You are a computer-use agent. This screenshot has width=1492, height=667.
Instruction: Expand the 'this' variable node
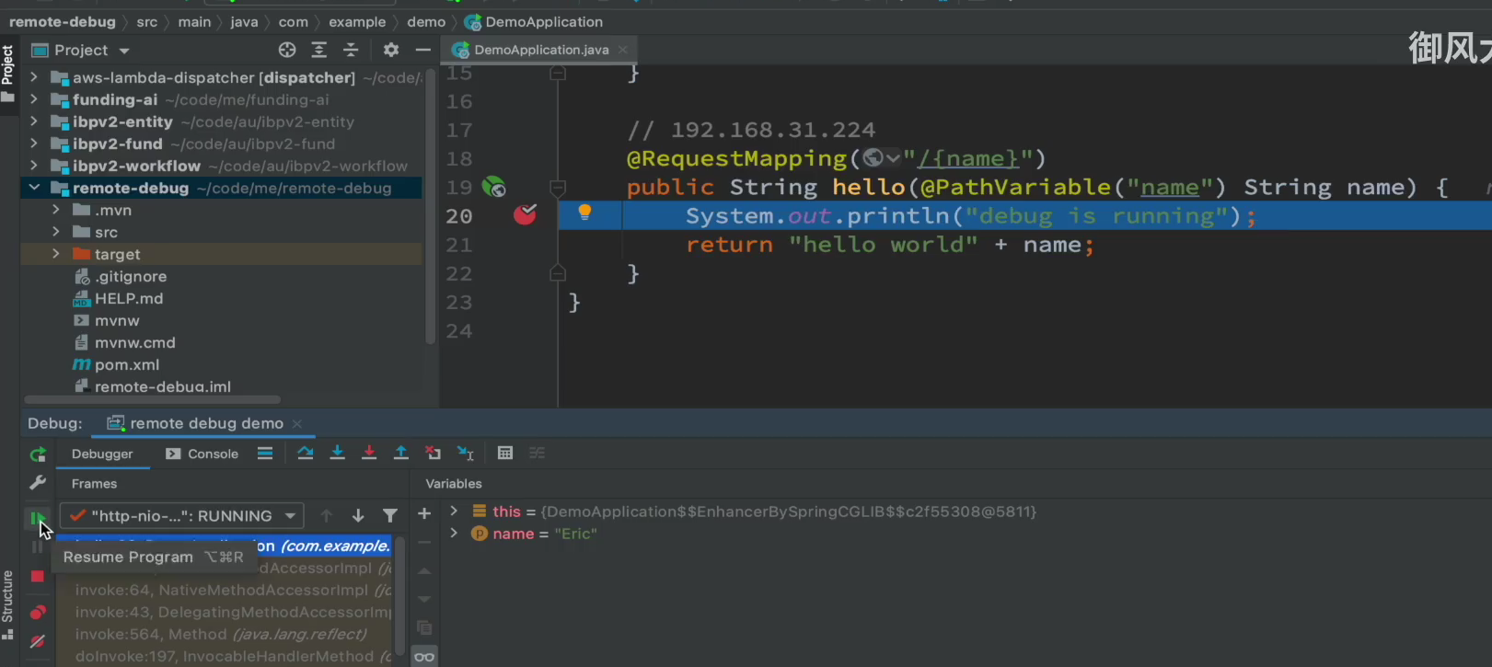[454, 511]
